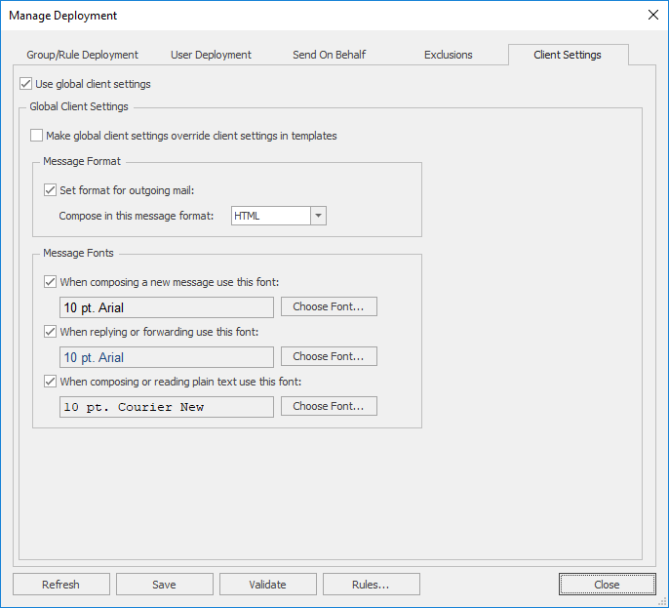Image resolution: width=669 pixels, height=608 pixels.
Task: Go to the Send On Behalf tab
Action: [x=329, y=55]
